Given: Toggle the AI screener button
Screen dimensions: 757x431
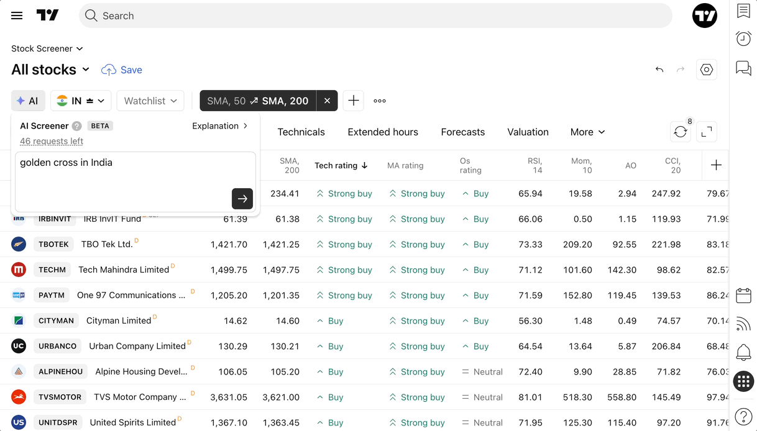Looking at the screenshot, I should [x=28, y=101].
